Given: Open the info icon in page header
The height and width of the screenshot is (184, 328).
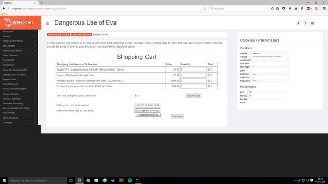Looking at the screenshot, I should point(305,23).
